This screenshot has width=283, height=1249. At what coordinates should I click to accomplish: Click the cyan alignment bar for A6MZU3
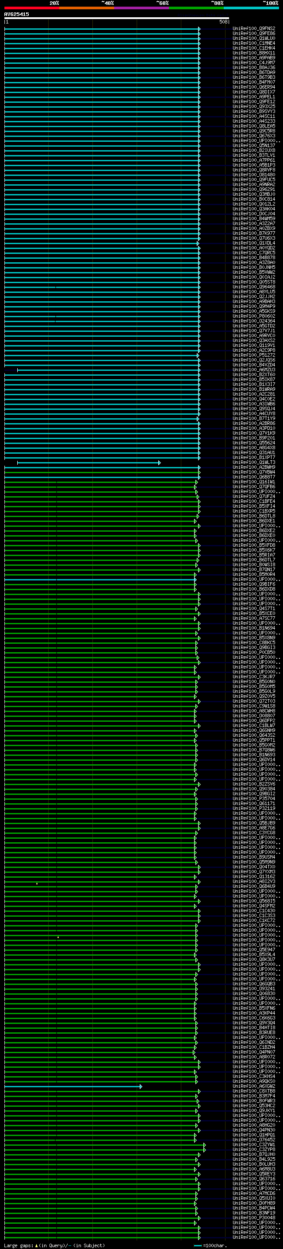(109, 370)
